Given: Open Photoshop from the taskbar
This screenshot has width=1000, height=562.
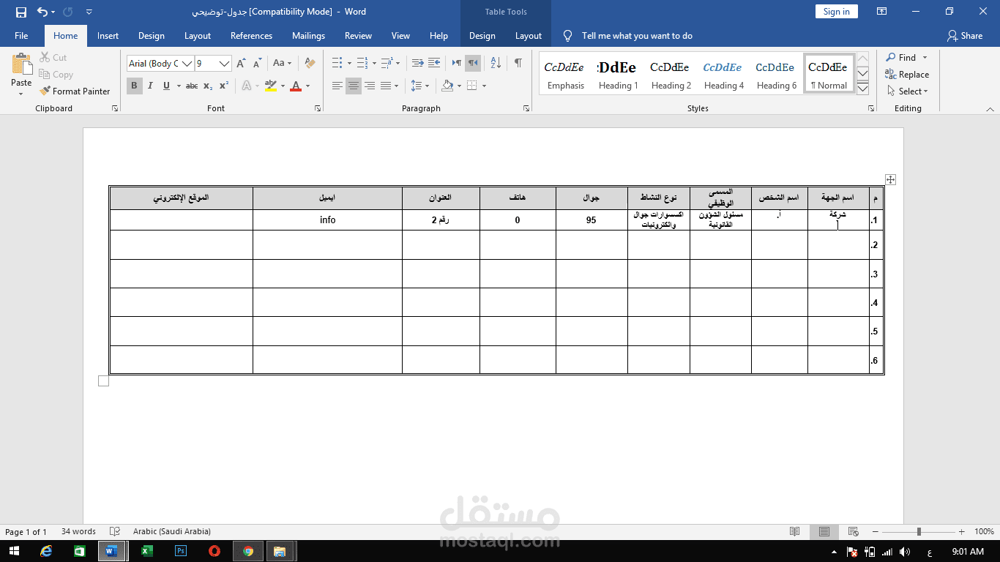Looking at the screenshot, I should [181, 551].
